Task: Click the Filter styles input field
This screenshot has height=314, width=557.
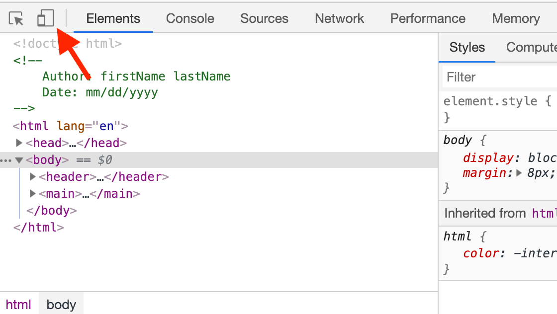Action: pyautogui.click(x=500, y=77)
